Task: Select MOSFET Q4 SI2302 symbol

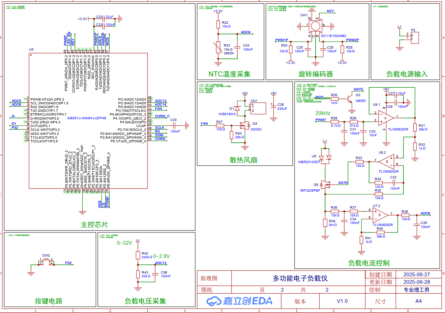Action: pos(245,125)
